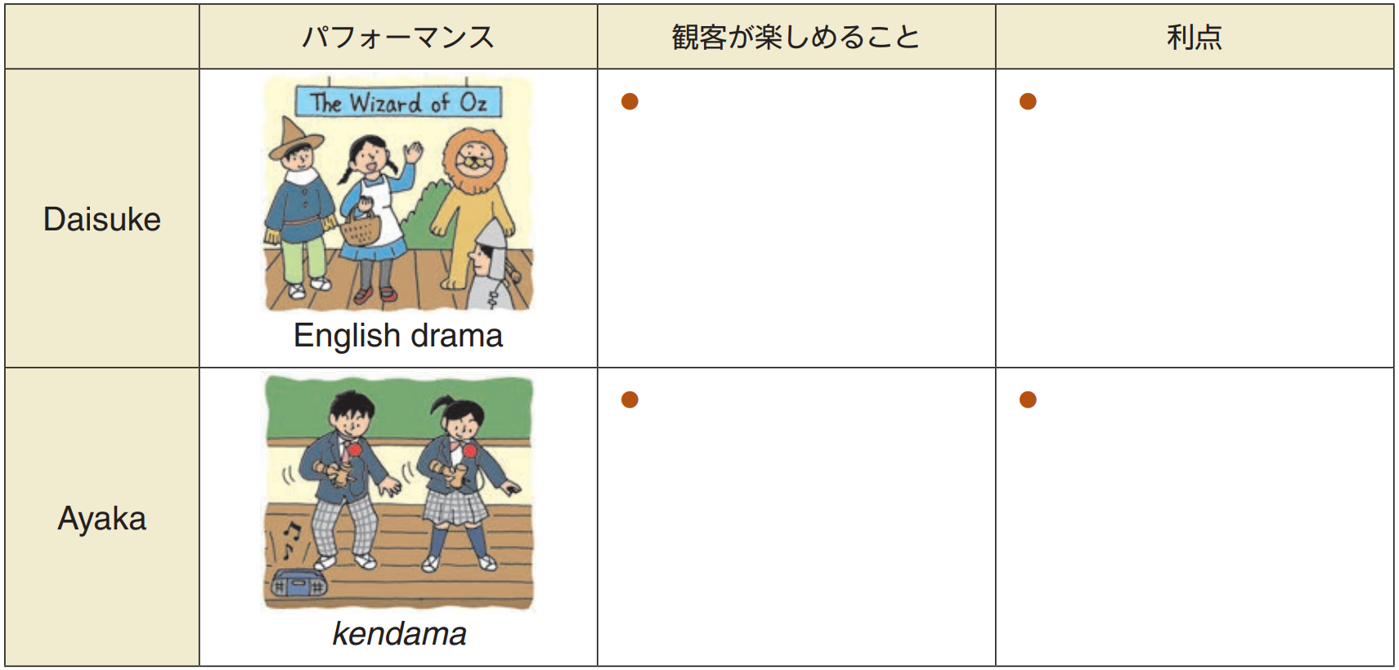Image resolution: width=1399 pixels, height=670 pixels.
Task: Select the Daisuke row label
Action: (x=102, y=219)
